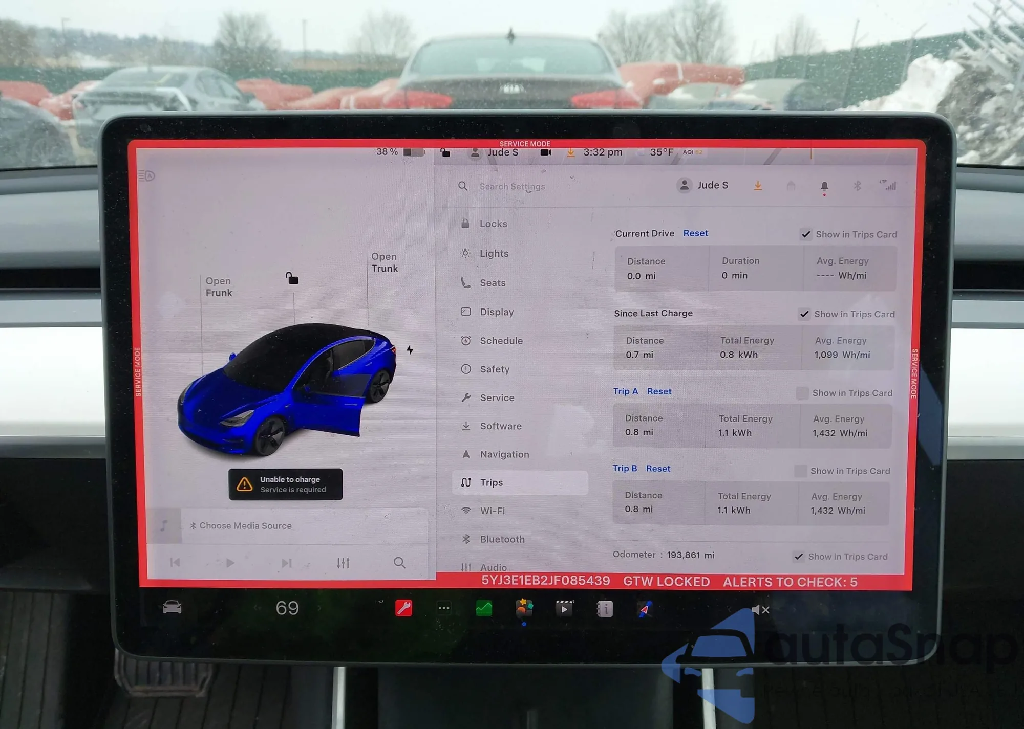Select Navigation in settings menu
Image resolution: width=1024 pixels, height=729 pixels.
[x=504, y=454]
